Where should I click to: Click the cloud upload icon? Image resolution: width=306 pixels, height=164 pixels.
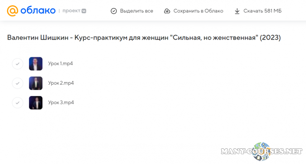(x=167, y=11)
